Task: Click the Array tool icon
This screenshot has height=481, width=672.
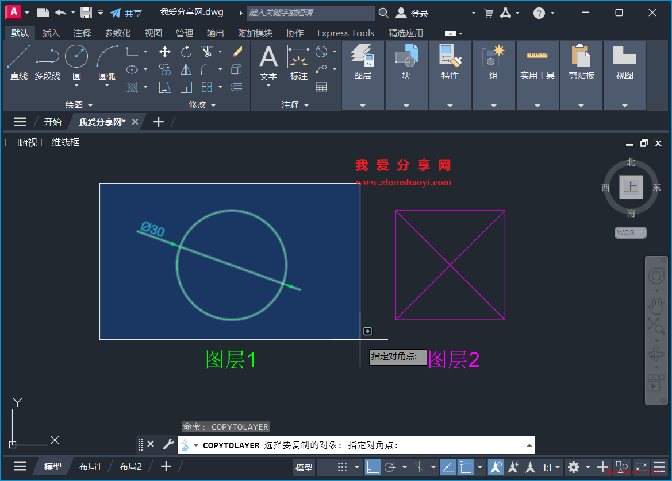Action: (x=207, y=87)
